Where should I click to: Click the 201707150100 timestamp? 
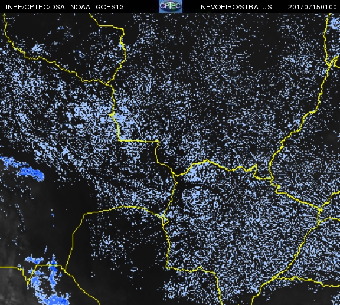[312, 7]
